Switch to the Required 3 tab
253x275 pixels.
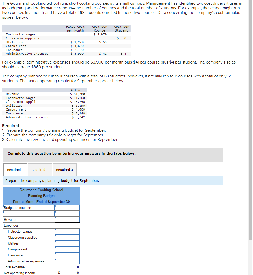(x=64, y=170)
